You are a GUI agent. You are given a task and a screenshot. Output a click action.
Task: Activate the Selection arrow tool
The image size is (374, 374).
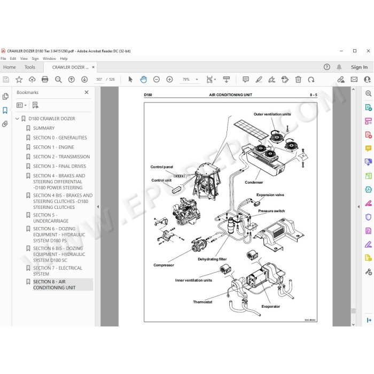tap(130, 80)
